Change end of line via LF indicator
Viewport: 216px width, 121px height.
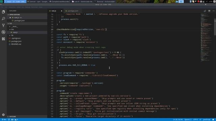tap(200, 120)
